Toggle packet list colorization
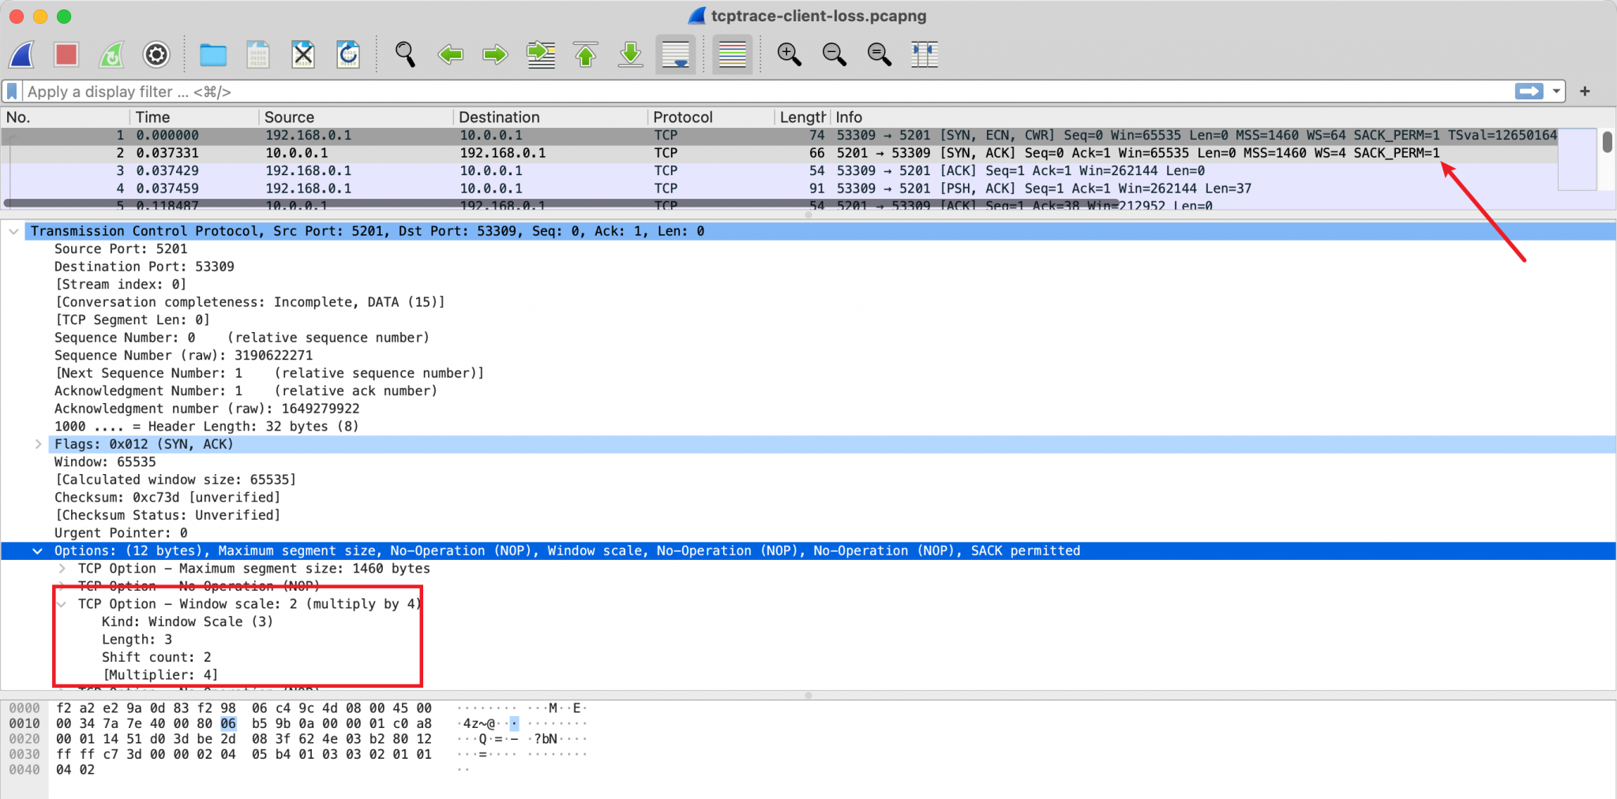Viewport: 1617px width, 799px height. point(733,54)
